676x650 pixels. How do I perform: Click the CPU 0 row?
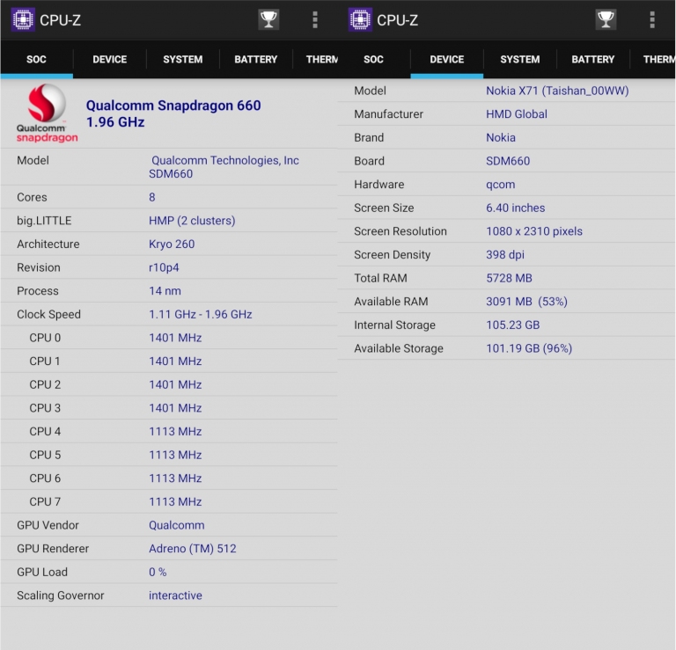click(169, 338)
